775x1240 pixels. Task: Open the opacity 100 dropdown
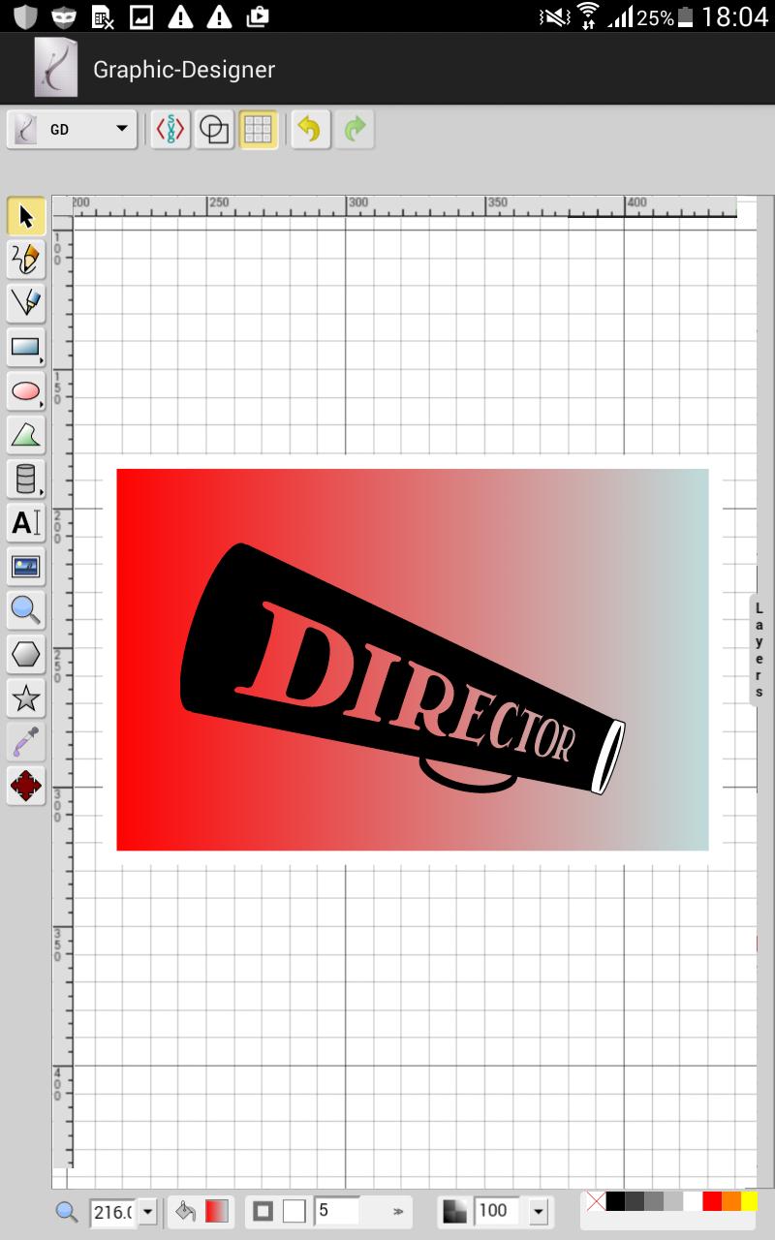pos(539,1211)
